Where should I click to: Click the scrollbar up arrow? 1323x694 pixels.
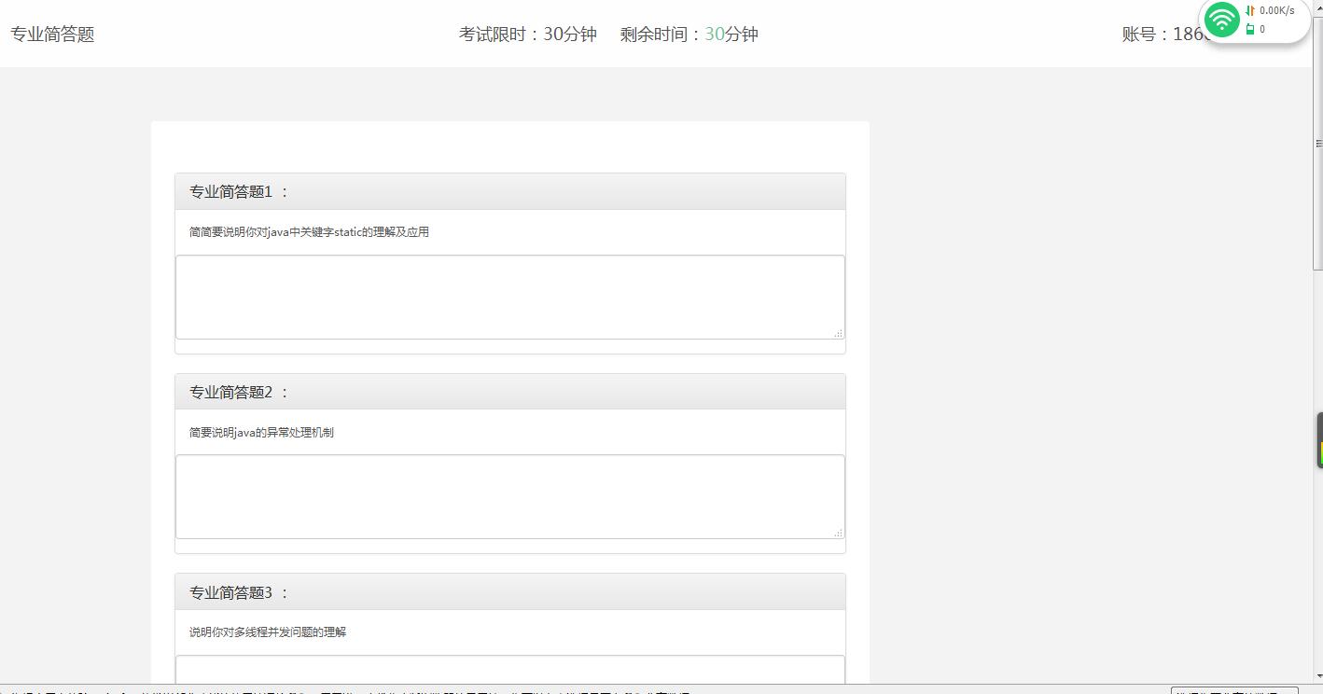point(1318,7)
